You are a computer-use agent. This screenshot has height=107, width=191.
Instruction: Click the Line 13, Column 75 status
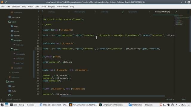coord(13,100)
